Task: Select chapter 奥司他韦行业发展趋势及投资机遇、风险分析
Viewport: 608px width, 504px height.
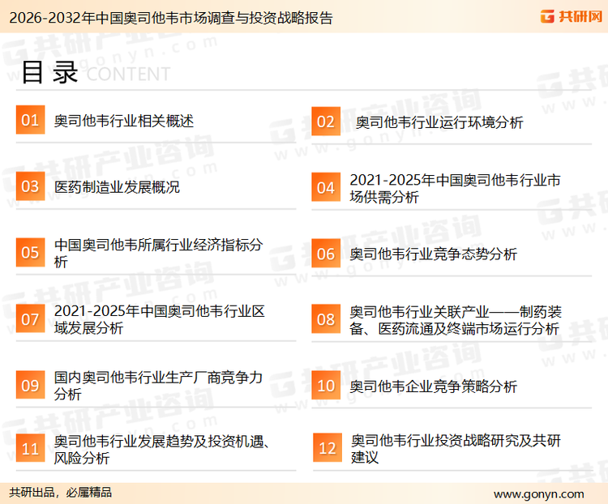Action: tap(161, 450)
